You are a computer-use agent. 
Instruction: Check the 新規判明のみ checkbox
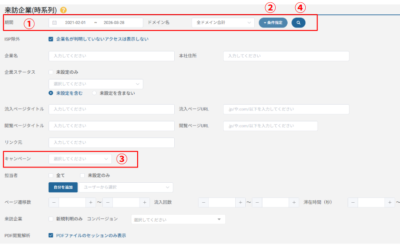point(51,219)
